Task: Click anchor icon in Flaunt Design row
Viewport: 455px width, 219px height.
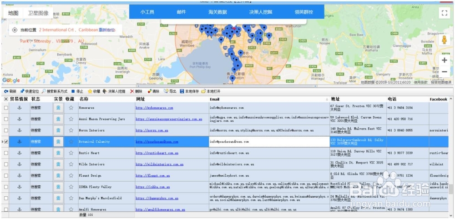Action: coord(20,175)
